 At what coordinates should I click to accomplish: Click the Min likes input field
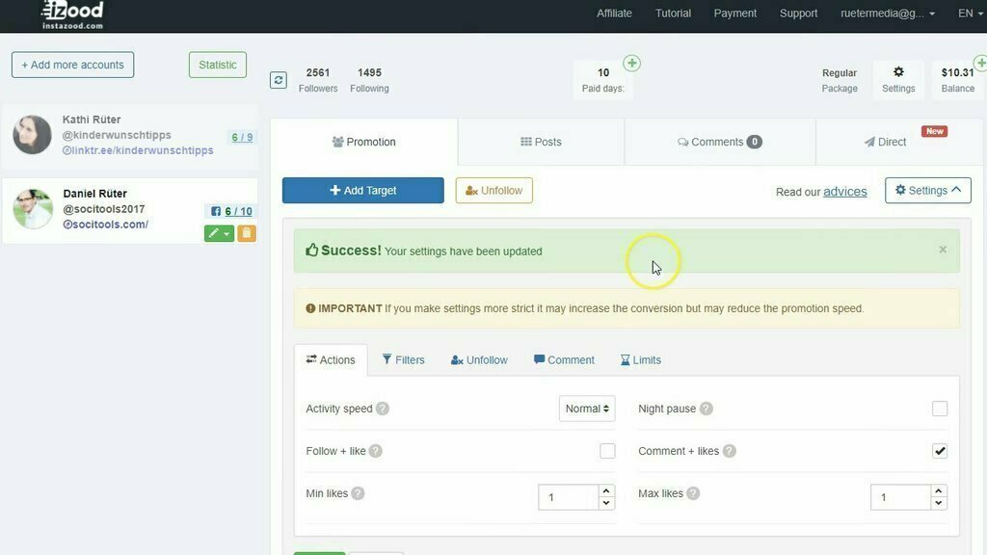(569, 497)
